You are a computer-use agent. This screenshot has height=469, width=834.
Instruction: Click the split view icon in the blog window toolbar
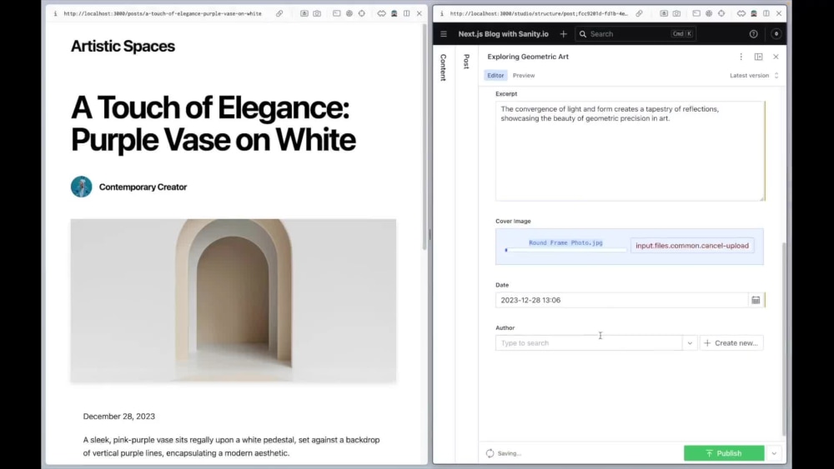point(406,14)
